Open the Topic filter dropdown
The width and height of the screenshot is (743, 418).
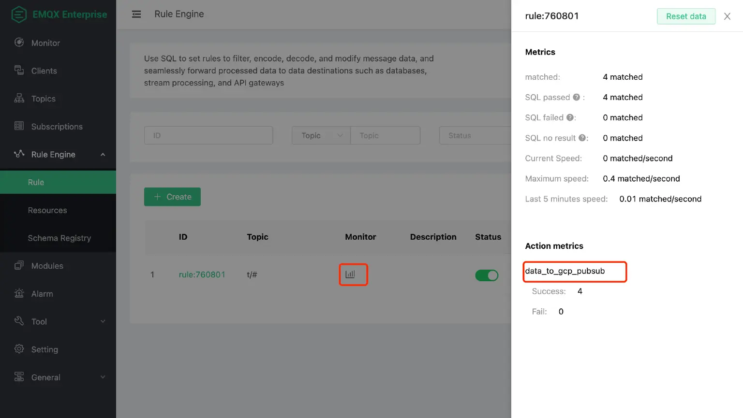(x=321, y=136)
